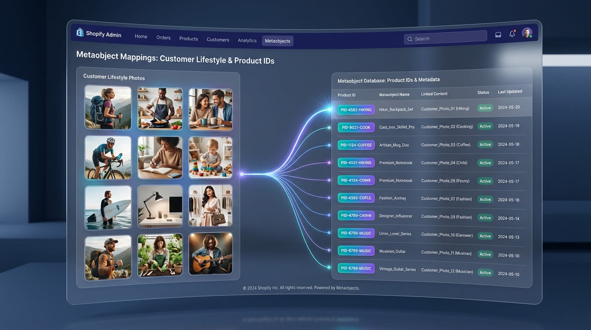Open the inbox icon in the top bar
This screenshot has width=591, height=330.
pyautogui.click(x=498, y=34)
